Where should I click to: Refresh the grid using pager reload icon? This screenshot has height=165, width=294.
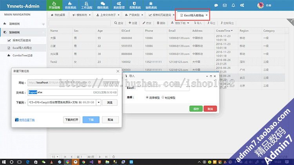coord(114,157)
